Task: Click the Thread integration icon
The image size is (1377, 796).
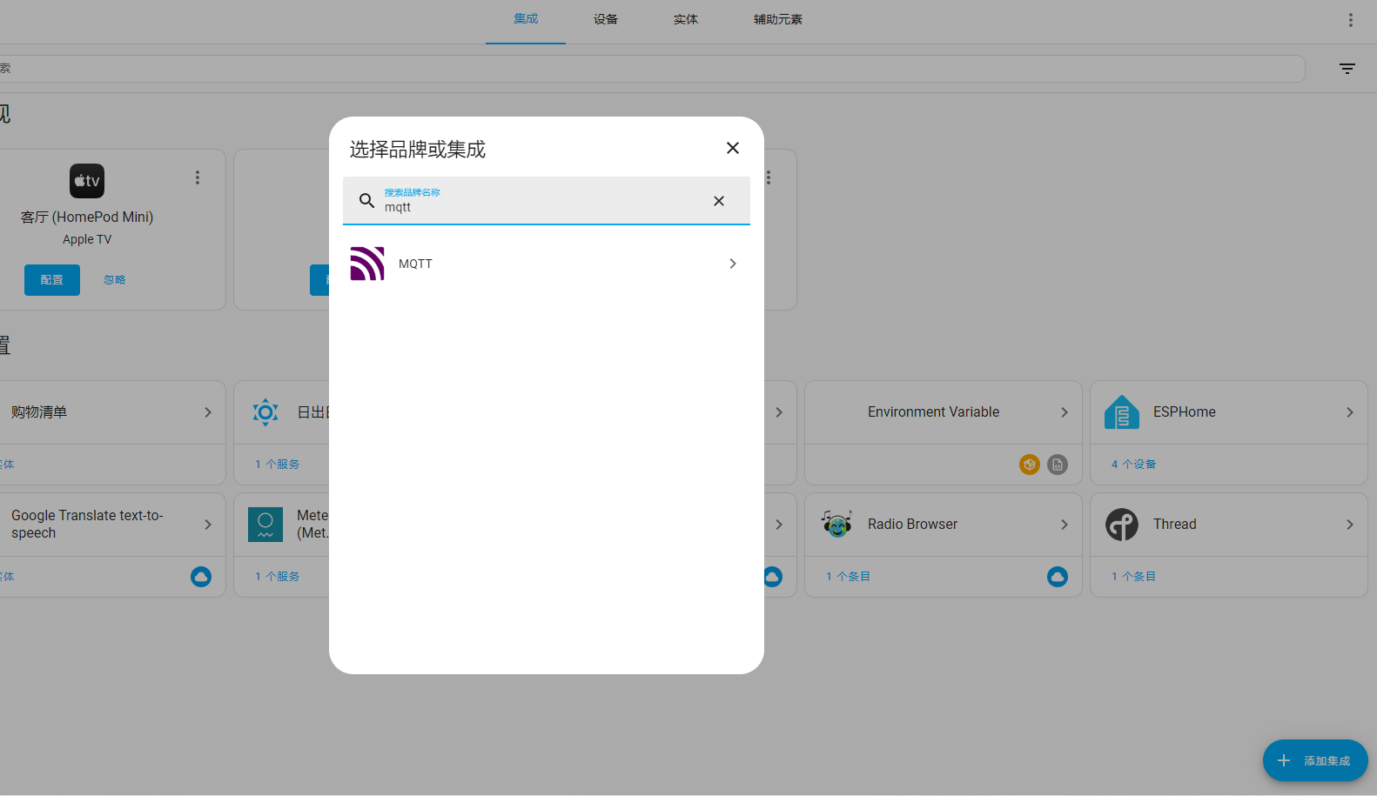Action: click(1121, 525)
